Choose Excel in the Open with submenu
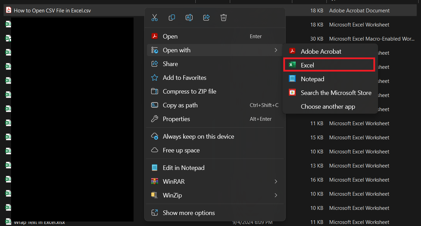The width and height of the screenshot is (421, 226). pyautogui.click(x=329, y=65)
